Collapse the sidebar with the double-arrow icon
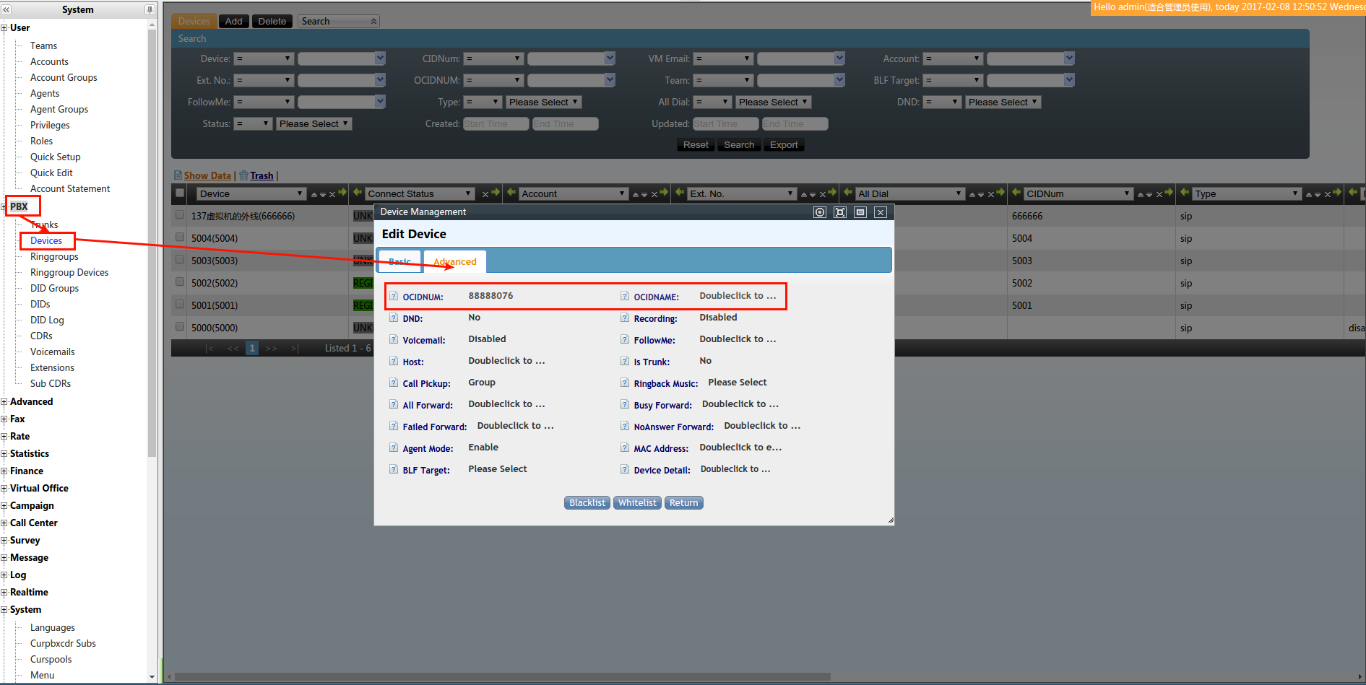The image size is (1366, 685). click(x=7, y=9)
